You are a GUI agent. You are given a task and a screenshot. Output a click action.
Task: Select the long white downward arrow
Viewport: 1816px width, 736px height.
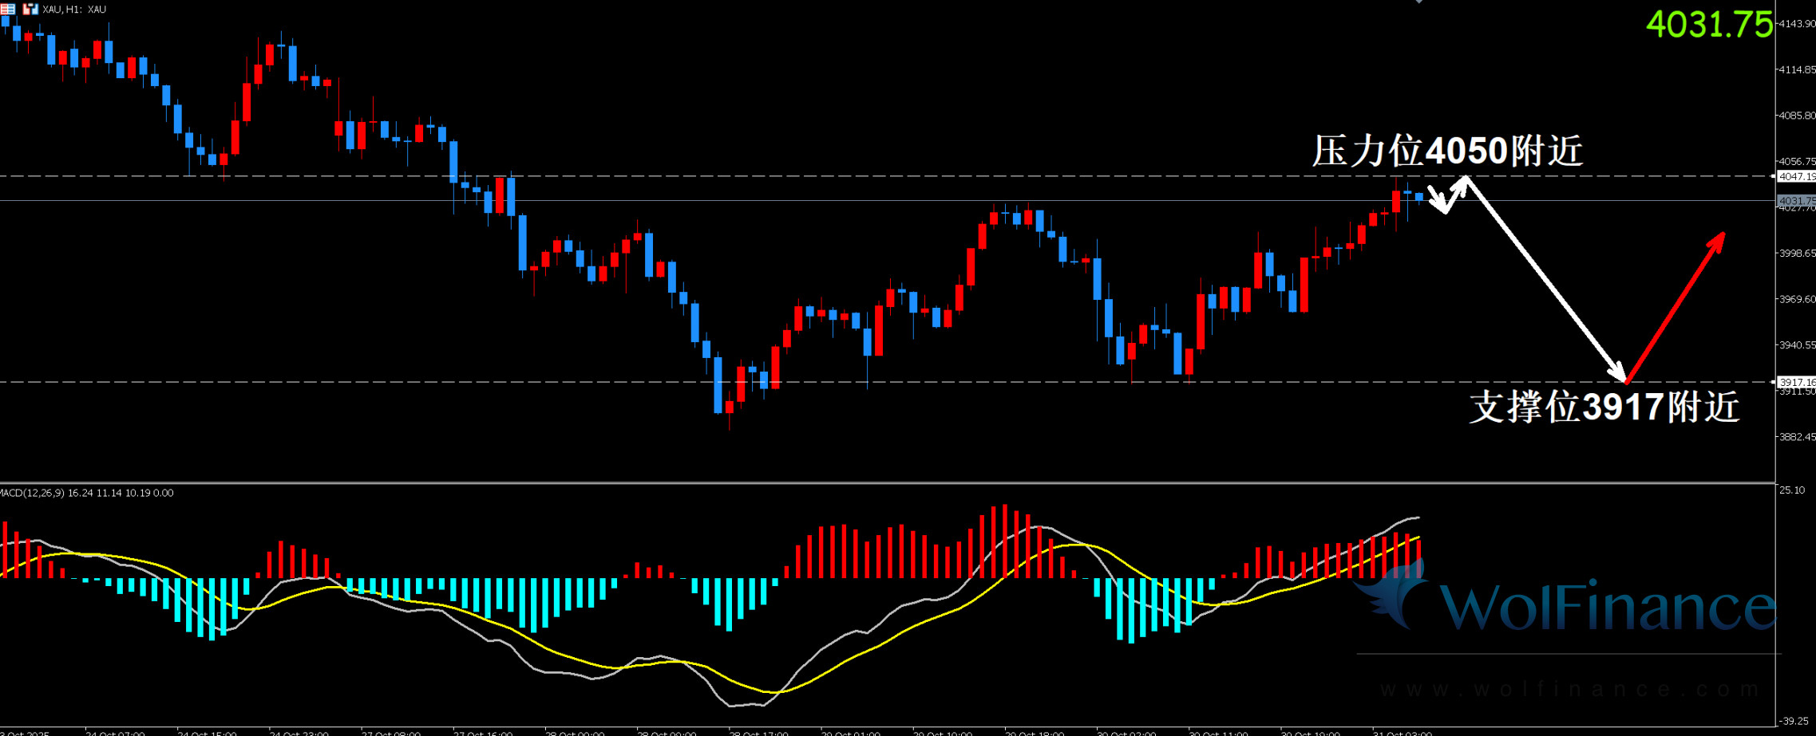pos(1545,279)
